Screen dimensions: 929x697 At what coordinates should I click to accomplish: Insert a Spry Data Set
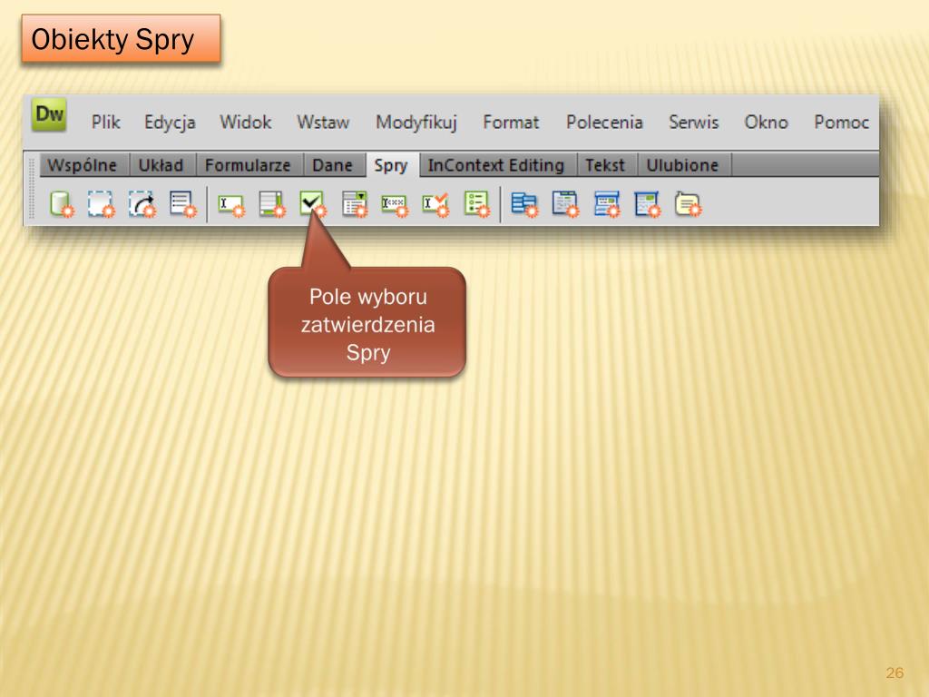pyautogui.click(x=62, y=204)
